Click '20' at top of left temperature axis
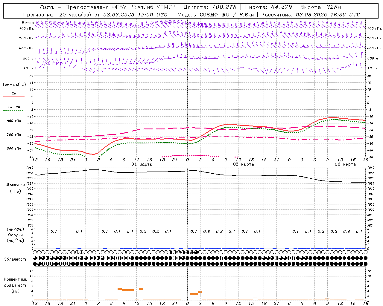Screen dimensions: 383x306 click(31, 76)
